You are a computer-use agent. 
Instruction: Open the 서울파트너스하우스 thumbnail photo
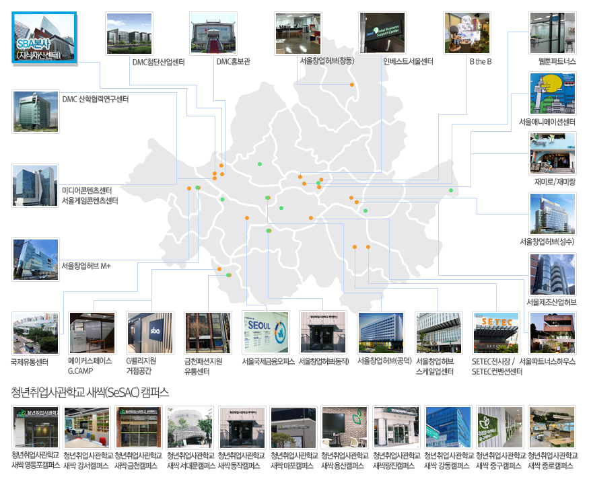pyautogui.click(x=553, y=333)
